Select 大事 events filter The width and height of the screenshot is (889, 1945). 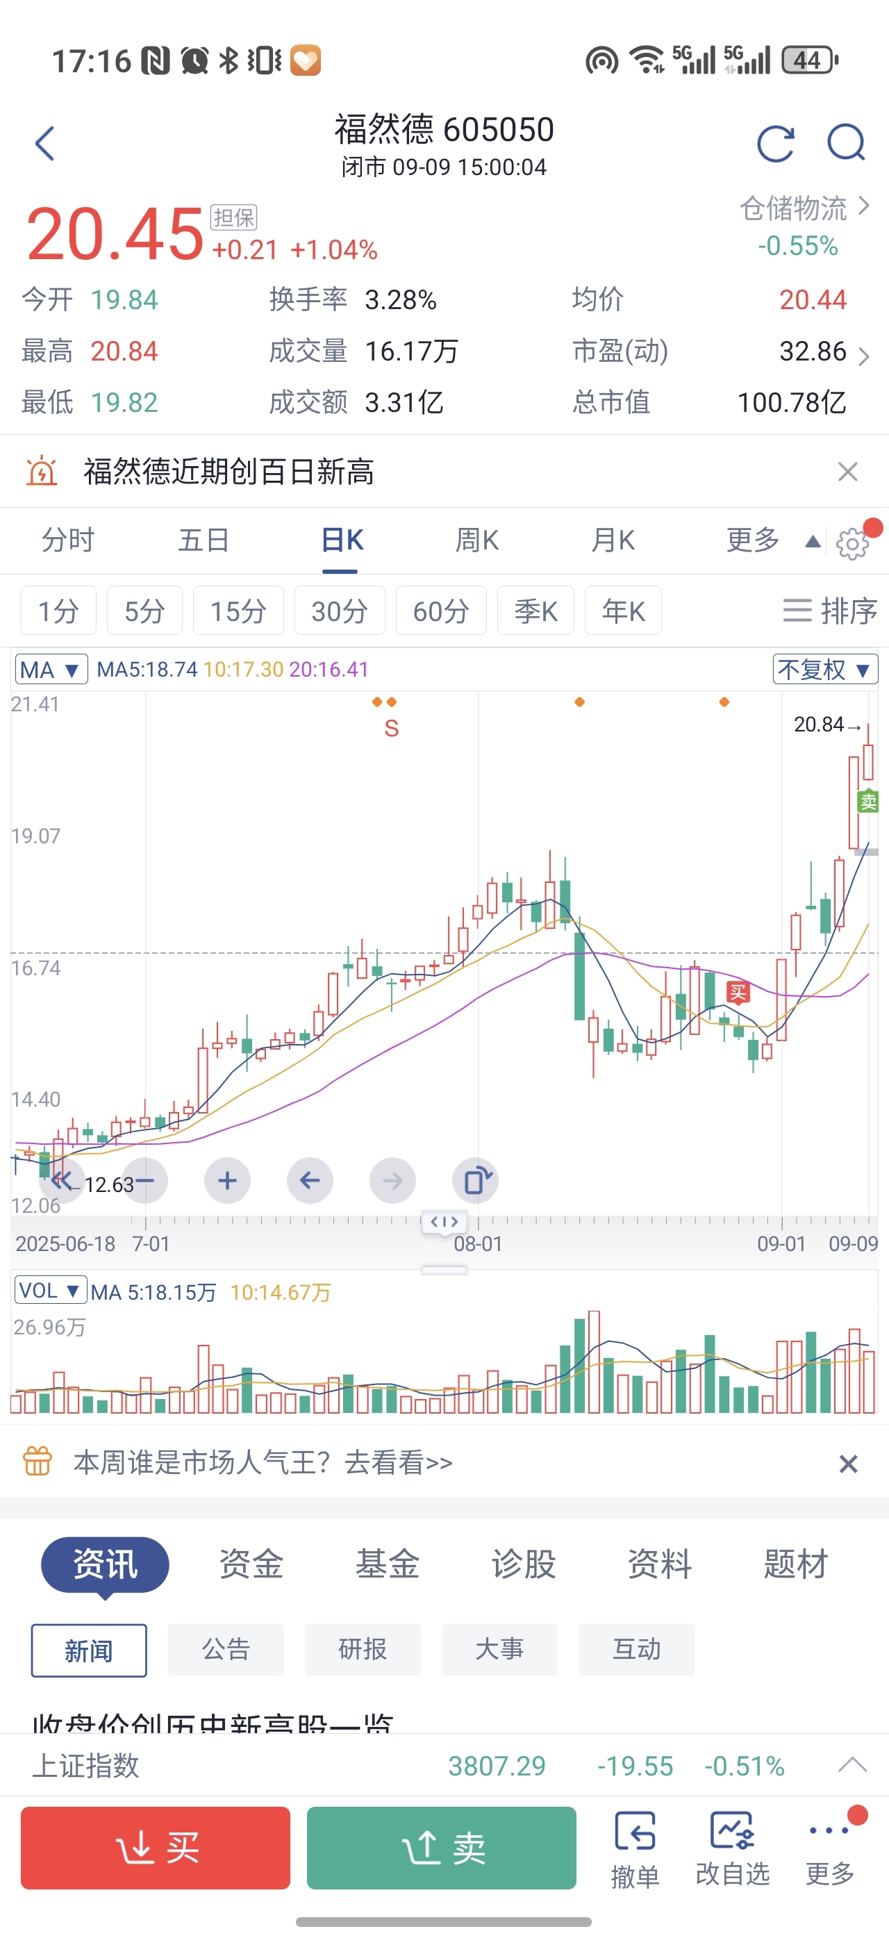click(499, 1650)
